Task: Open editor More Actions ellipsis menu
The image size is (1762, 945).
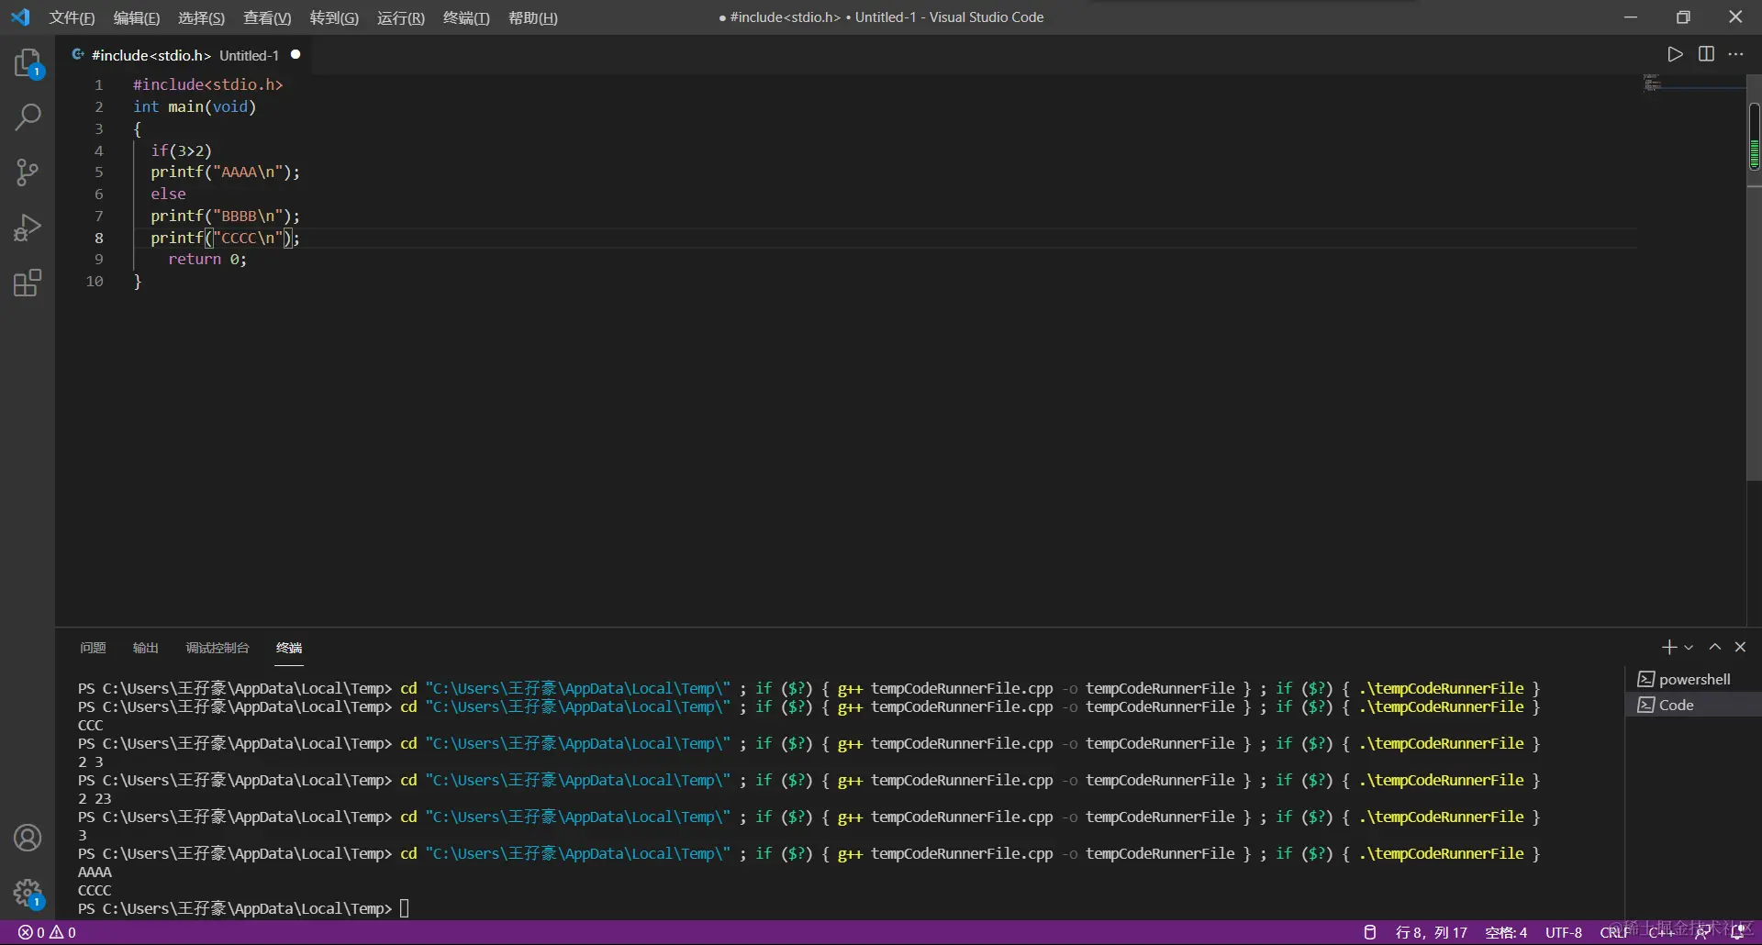Action: (x=1735, y=54)
